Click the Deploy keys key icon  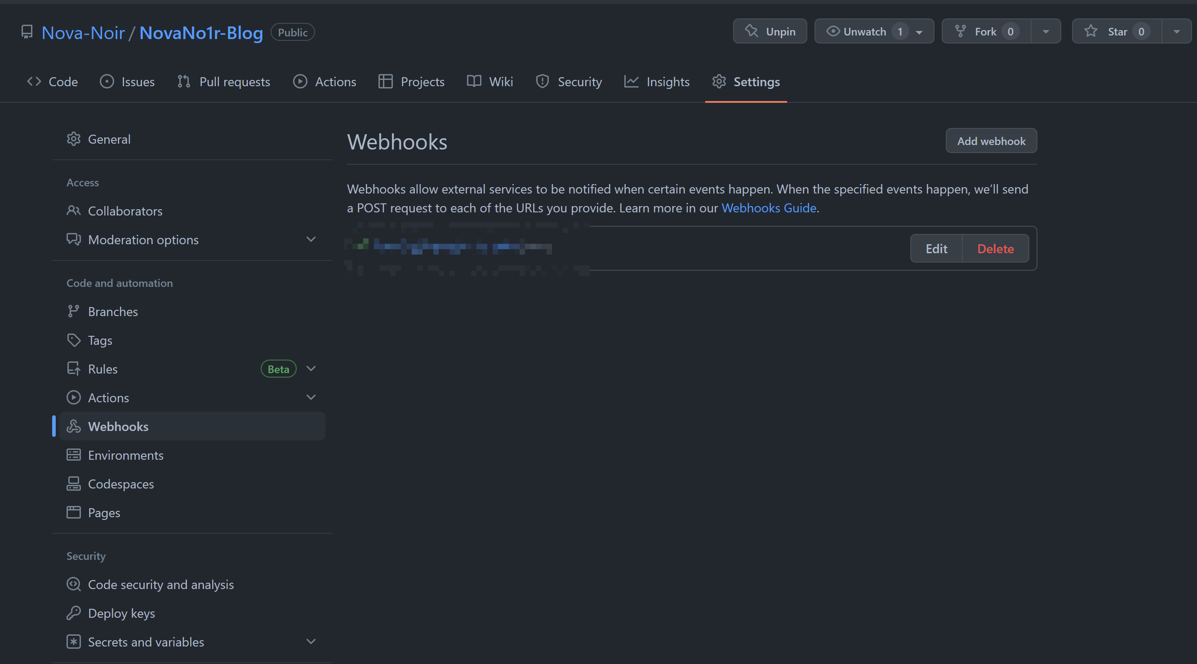(73, 613)
